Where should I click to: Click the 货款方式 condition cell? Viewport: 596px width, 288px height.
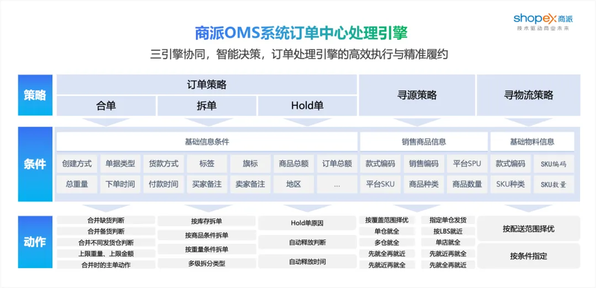tap(164, 164)
